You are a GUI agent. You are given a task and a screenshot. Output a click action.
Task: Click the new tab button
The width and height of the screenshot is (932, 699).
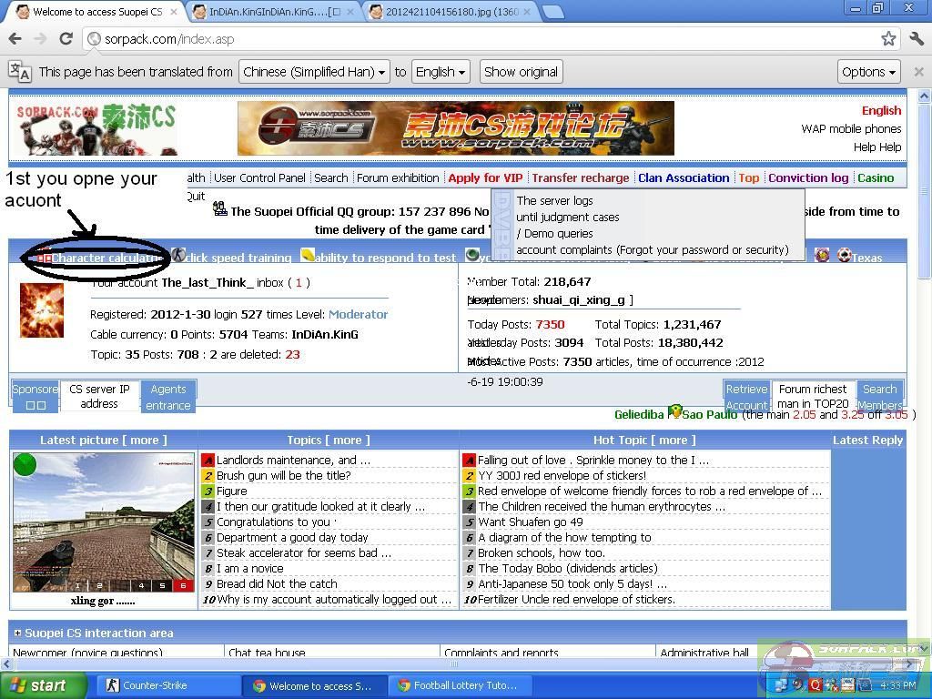[x=552, y=12]
